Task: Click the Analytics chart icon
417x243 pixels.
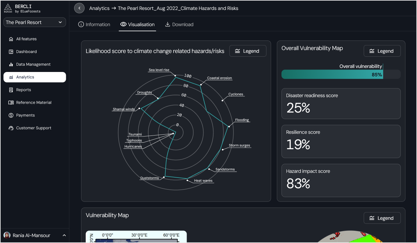Action: tap(11, 77)
